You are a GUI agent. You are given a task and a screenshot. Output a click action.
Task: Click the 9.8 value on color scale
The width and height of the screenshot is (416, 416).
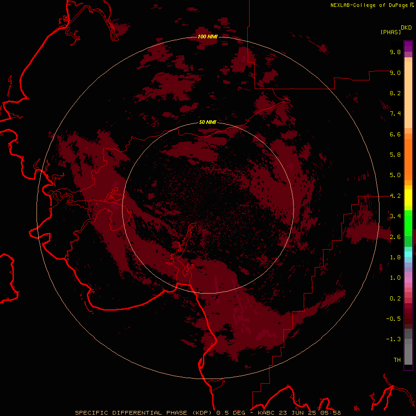click(395, 52)
